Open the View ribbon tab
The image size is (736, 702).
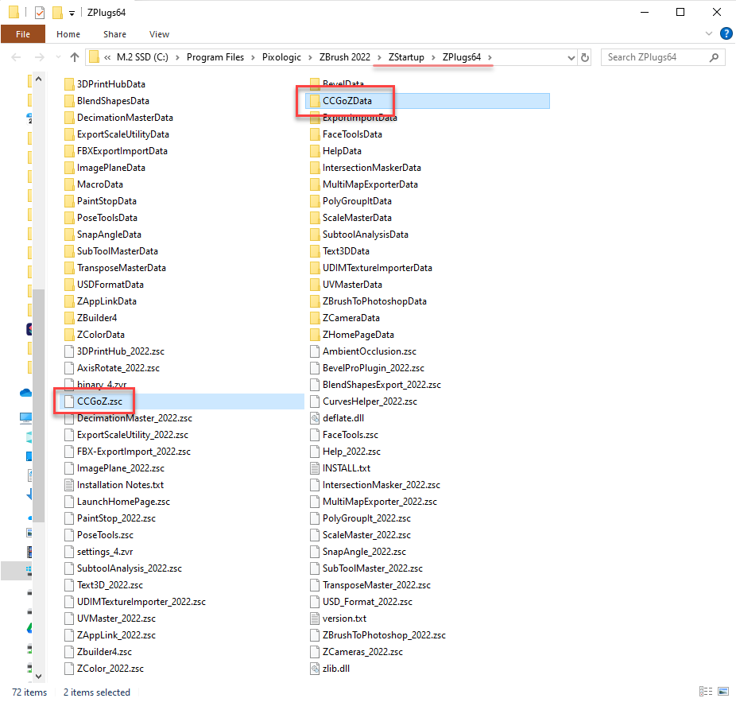tap(159, 34)
